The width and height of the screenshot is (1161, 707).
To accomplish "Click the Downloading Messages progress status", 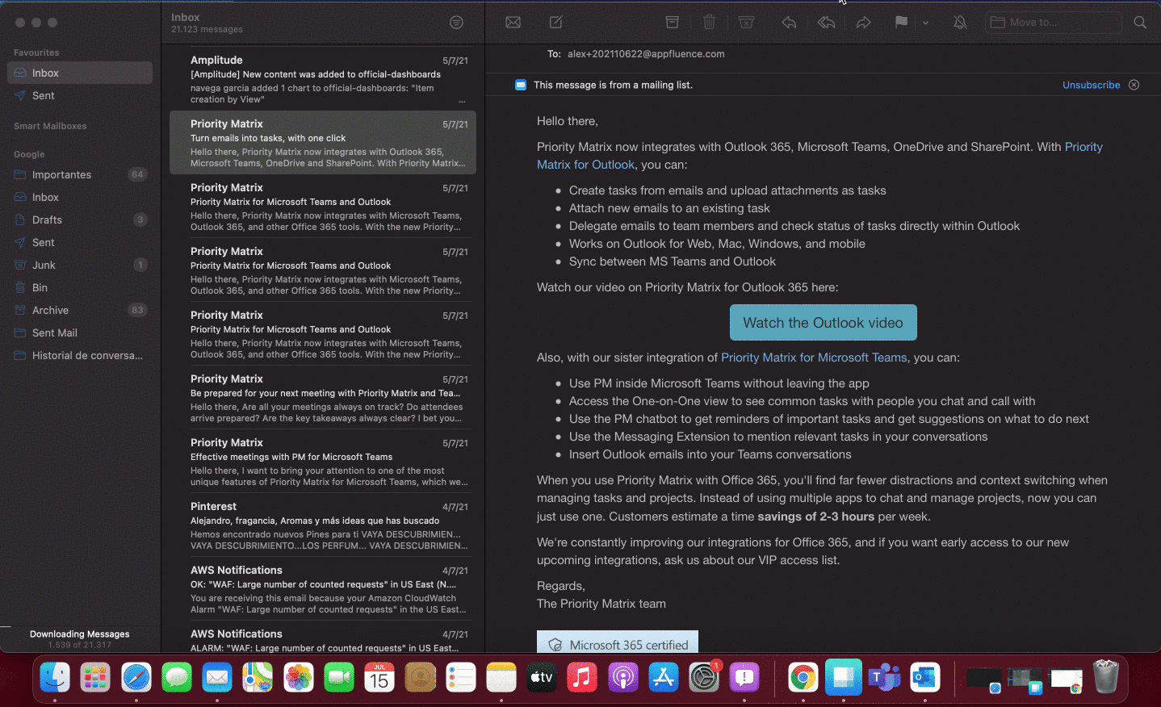I will (79, 638).
